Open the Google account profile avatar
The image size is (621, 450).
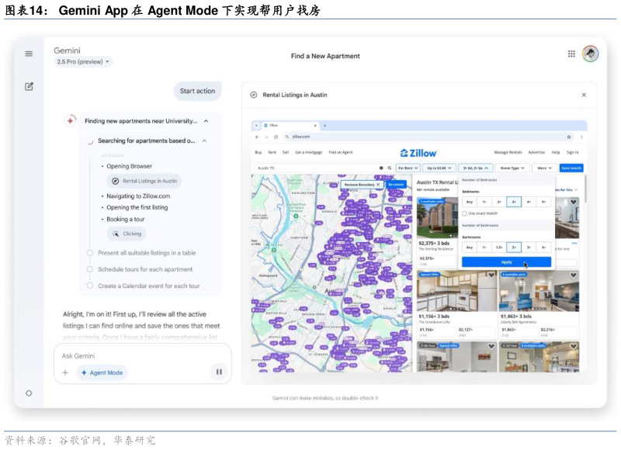coord(590,54)
